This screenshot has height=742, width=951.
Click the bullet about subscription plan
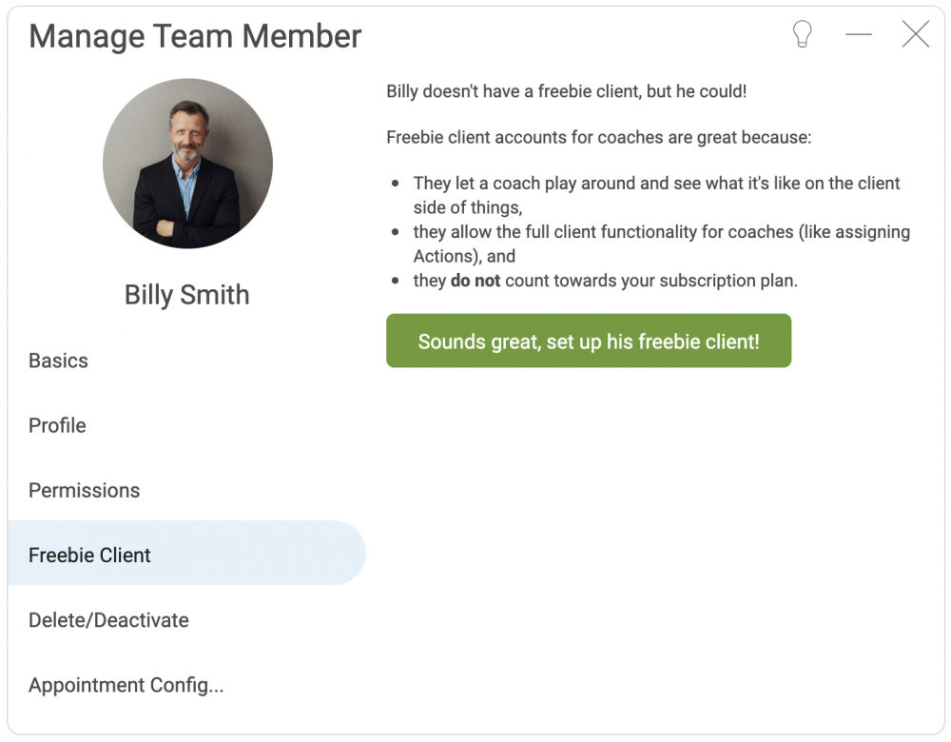click(x=605, y=281)
